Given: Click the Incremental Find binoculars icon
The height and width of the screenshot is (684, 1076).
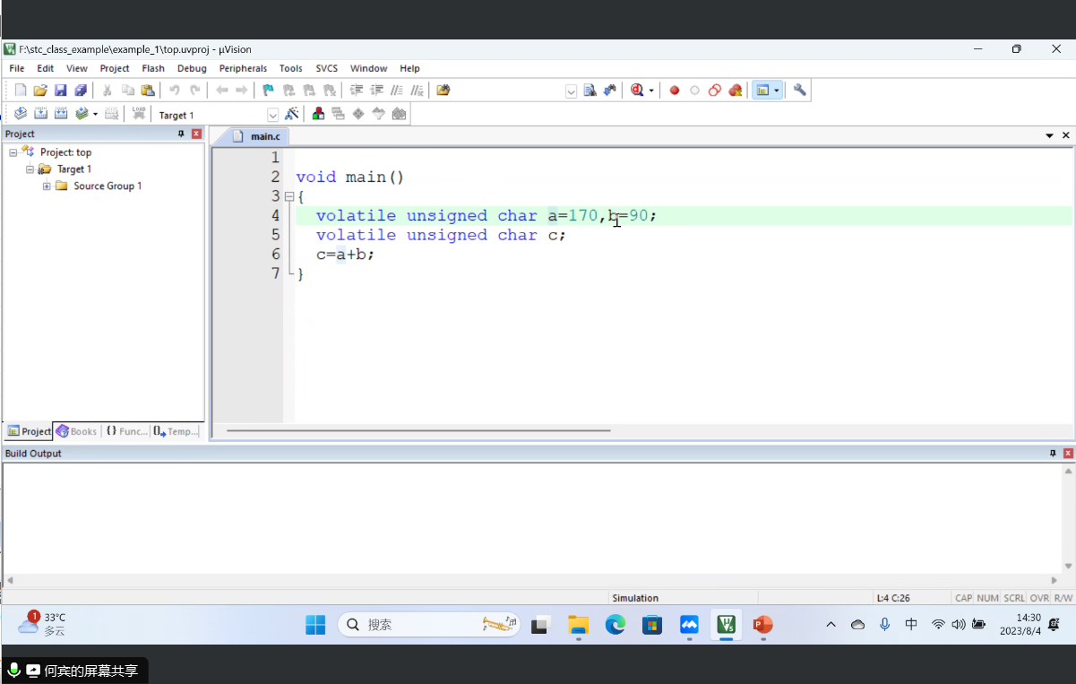Looking at the screenshot, I should pyautogui.click(x=610, y=90).
